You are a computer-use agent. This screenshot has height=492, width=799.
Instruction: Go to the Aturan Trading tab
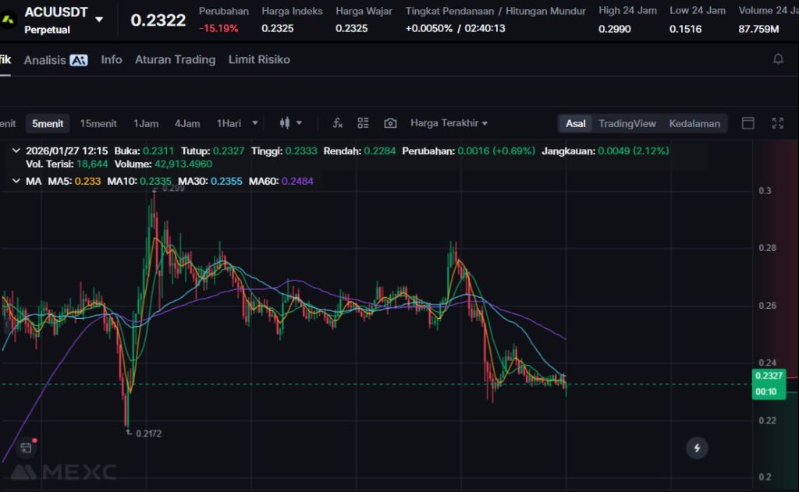click(175, 59)
